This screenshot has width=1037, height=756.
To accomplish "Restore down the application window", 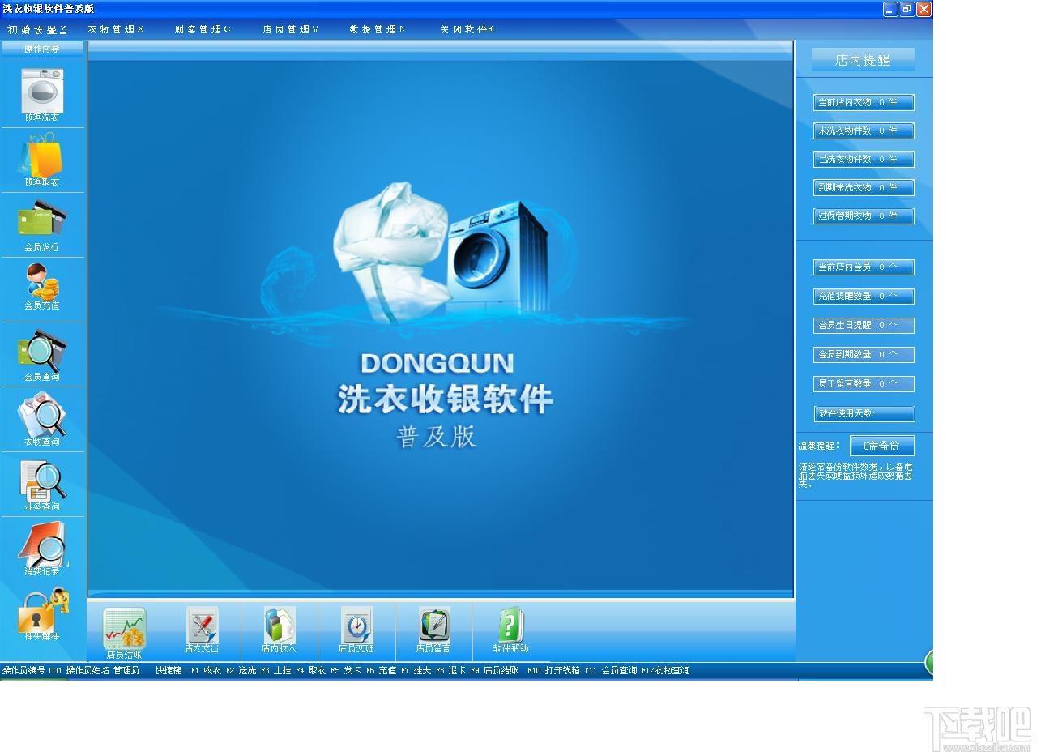I will (907, 9).
